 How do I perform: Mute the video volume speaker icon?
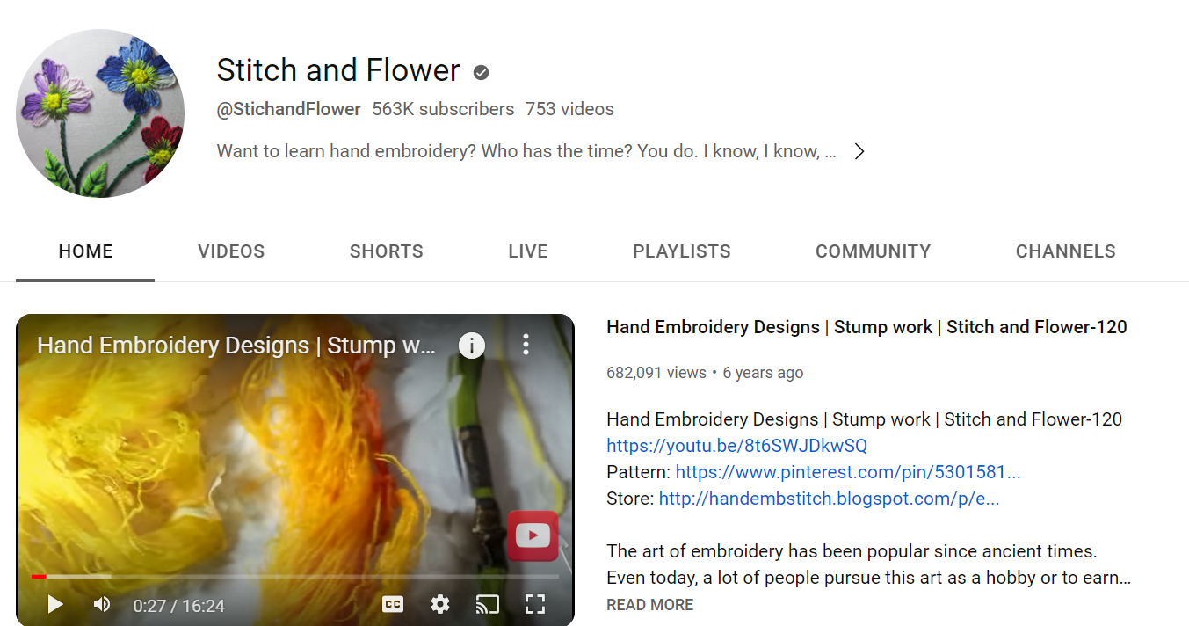[102, 604]
